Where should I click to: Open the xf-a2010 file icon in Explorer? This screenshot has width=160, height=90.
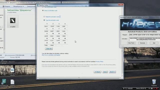13,21
